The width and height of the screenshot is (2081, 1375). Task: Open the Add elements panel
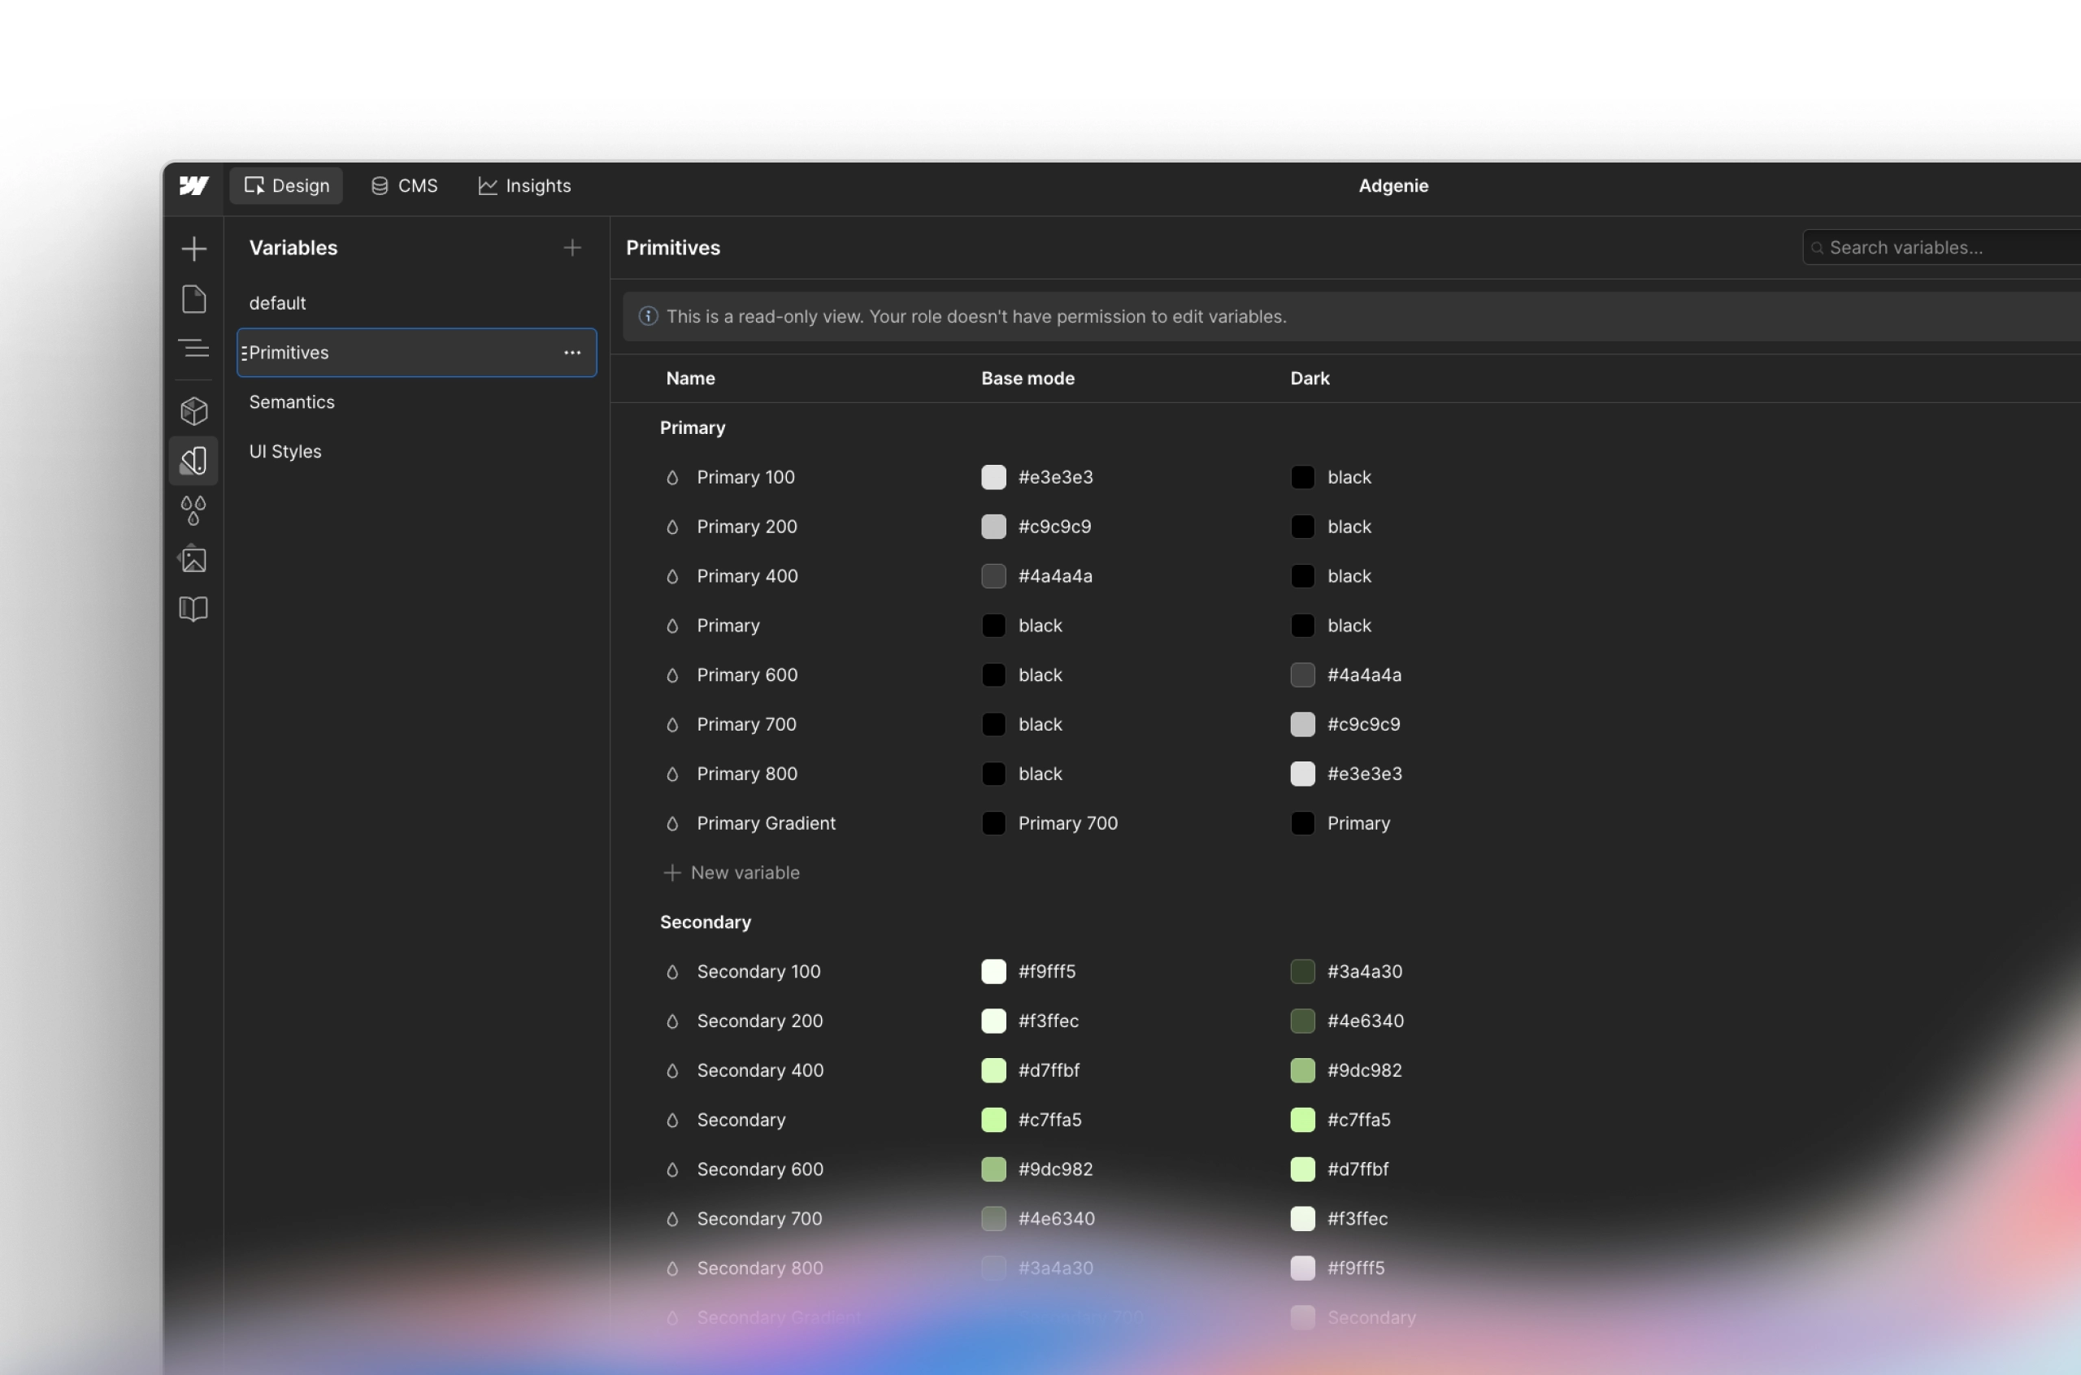tap(193, 248)
